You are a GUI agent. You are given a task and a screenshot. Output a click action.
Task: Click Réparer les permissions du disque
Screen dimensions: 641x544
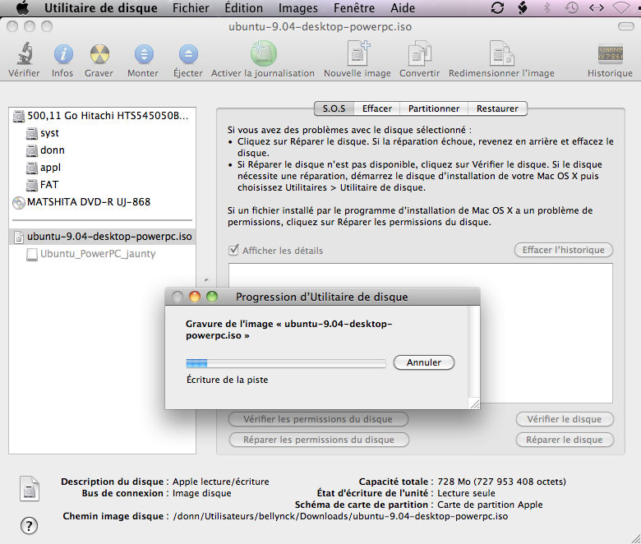(319, 440)
